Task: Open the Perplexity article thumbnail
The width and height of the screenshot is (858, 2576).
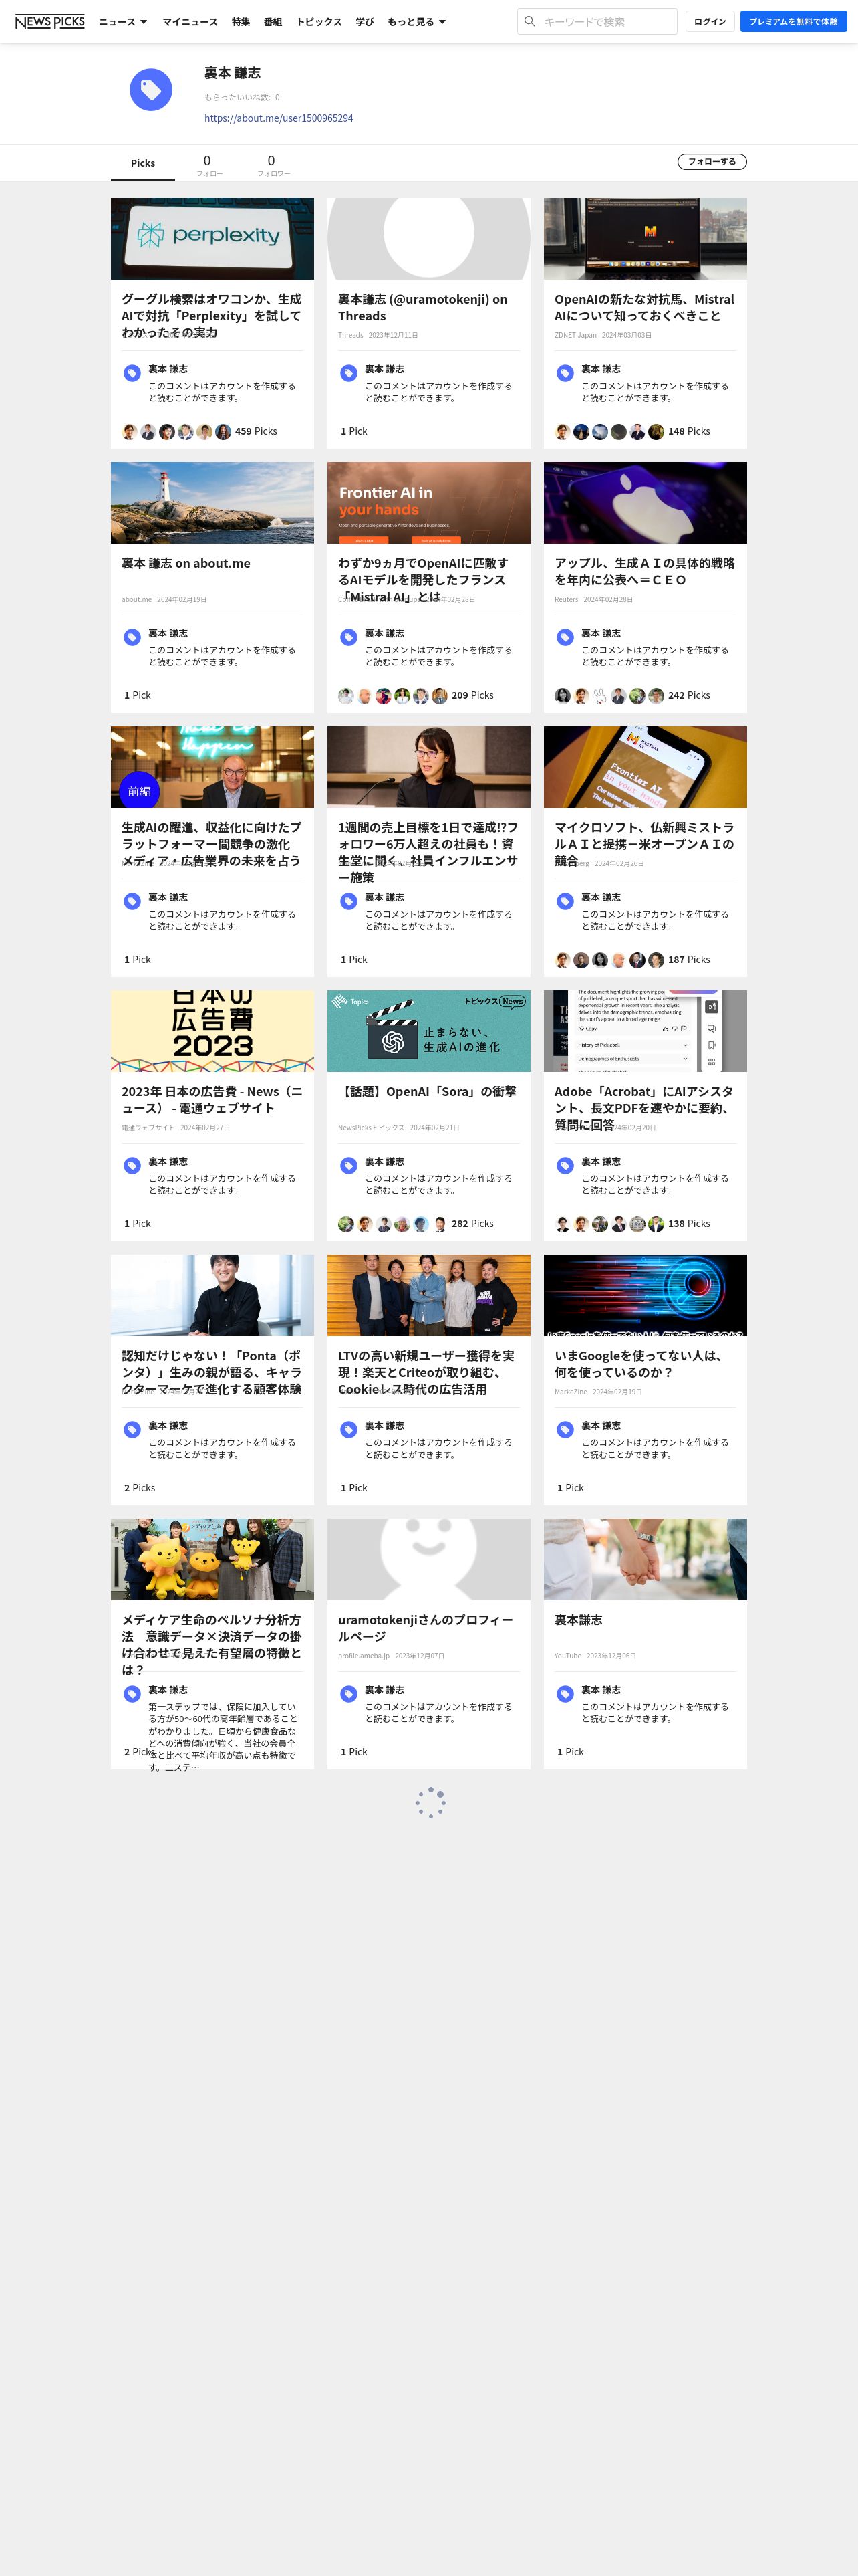Action: tap(212, 238)
